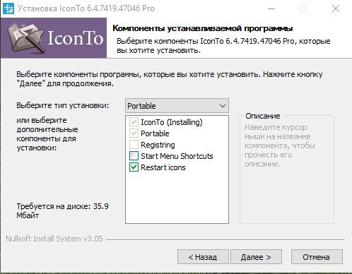Select the Start Menu Shortcuts label

coord(177,156)
